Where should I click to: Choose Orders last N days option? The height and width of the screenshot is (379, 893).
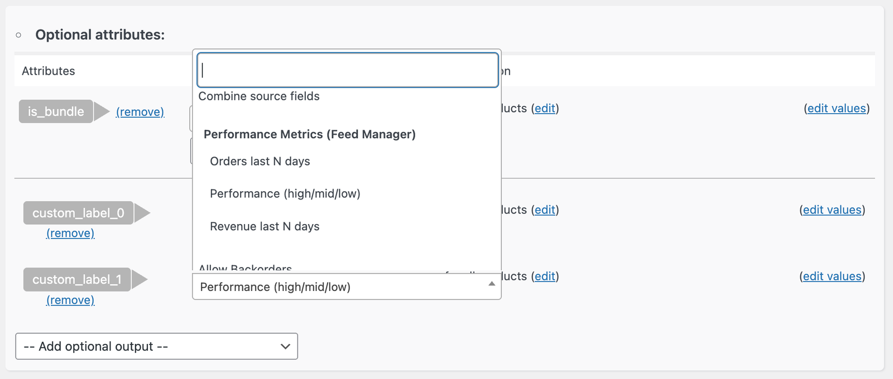coord(260,161)
